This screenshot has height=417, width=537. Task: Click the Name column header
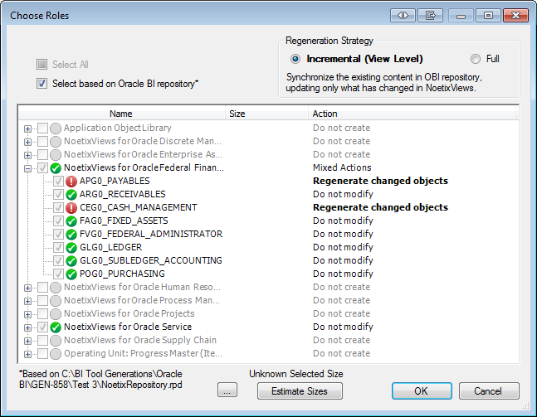tap(121, 114)
